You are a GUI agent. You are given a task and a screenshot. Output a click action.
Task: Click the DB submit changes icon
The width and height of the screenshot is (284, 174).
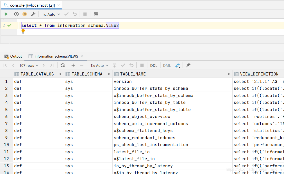tap(115, 65)
